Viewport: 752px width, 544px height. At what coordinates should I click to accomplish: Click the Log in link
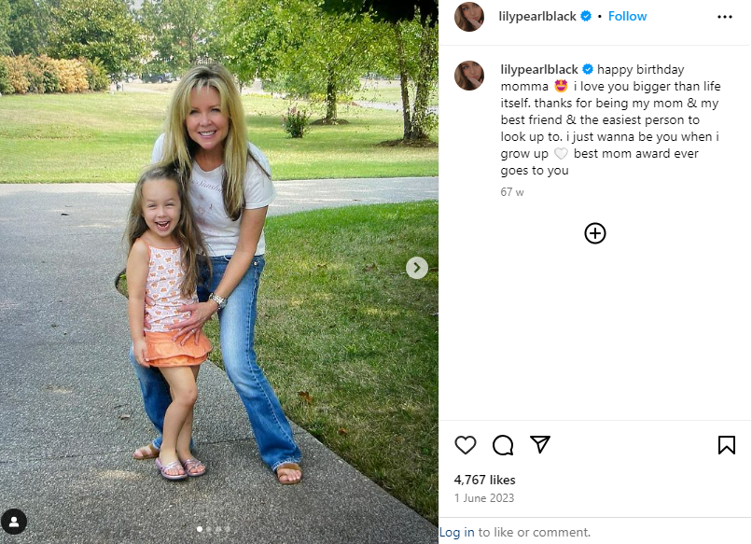pos(457,532)
